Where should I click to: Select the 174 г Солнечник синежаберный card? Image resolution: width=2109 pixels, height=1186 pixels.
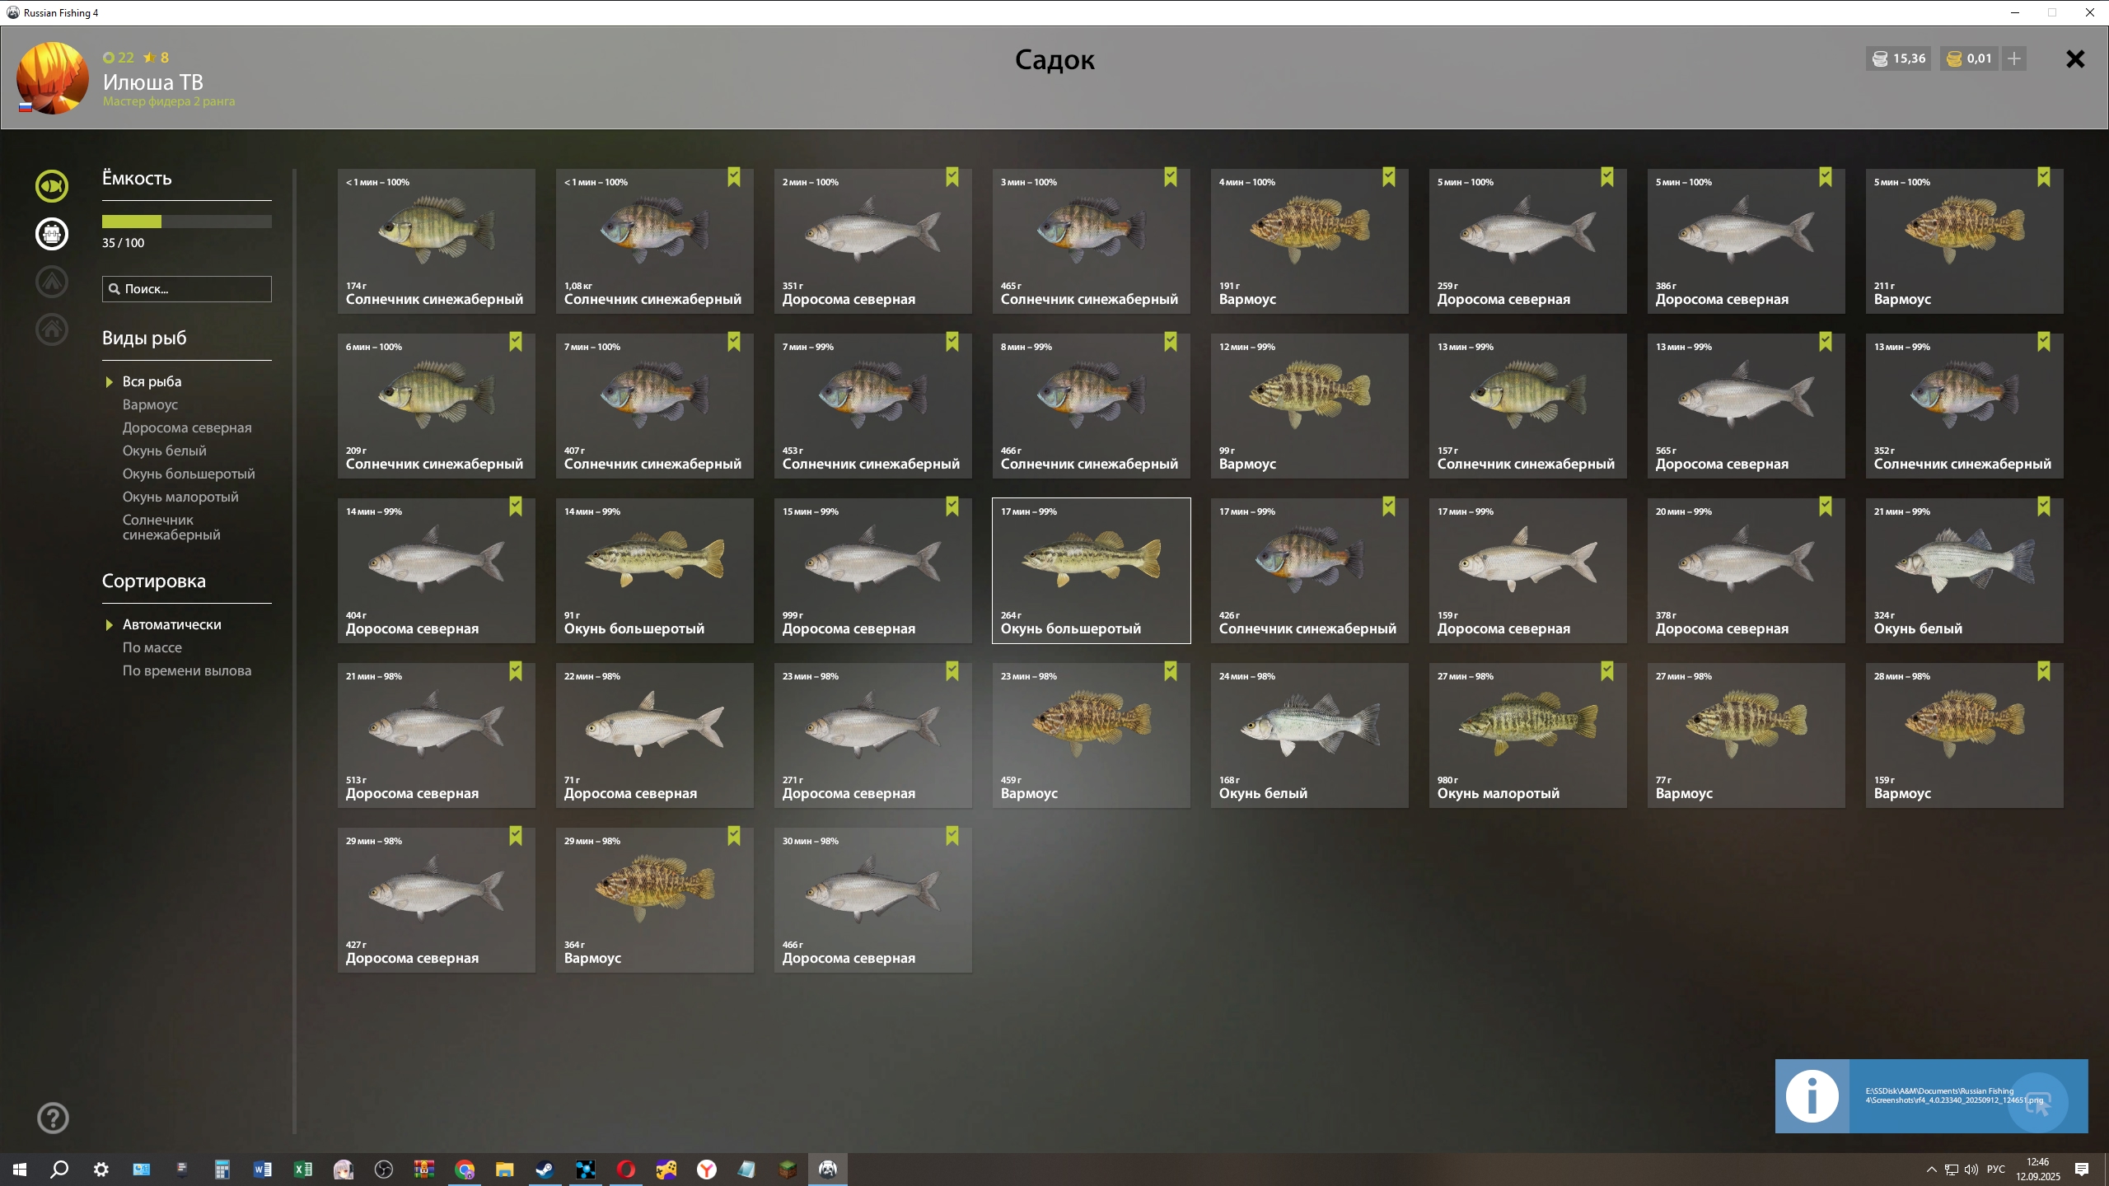437,241
